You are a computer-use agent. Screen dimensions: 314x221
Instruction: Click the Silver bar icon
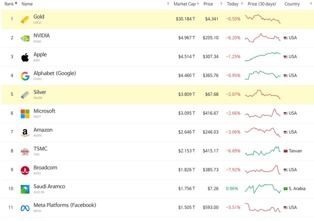point(25,95)
